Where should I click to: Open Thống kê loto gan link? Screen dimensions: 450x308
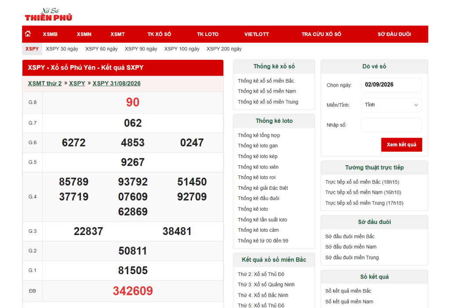pyautogui.click(x=258, y=146)
